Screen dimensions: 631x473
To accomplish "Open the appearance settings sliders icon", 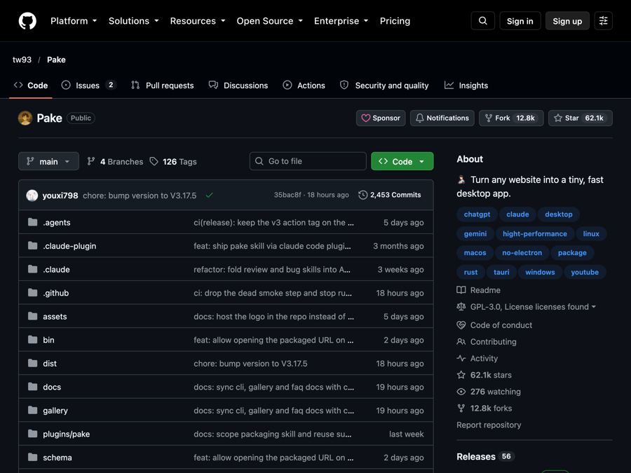I will tap(603, 21).
